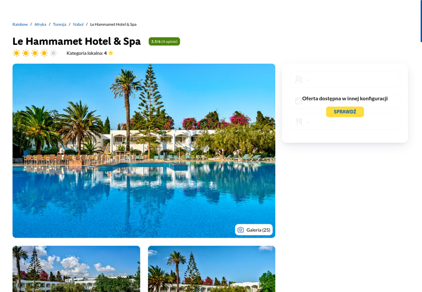Click the fork and knife meals icon

coord(299,122)
